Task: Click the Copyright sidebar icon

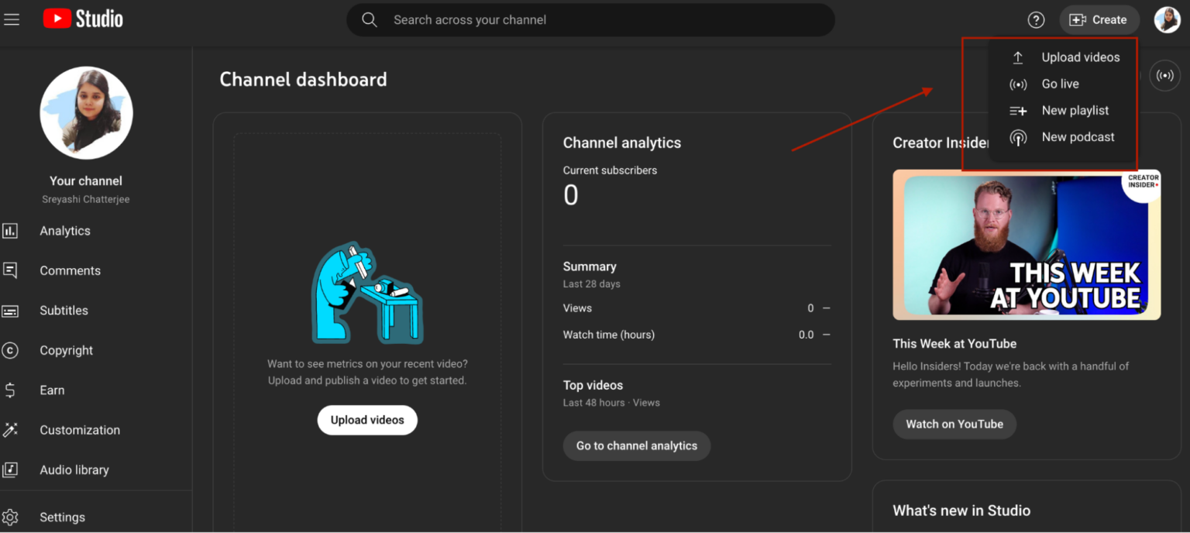Action: (10, 350)
